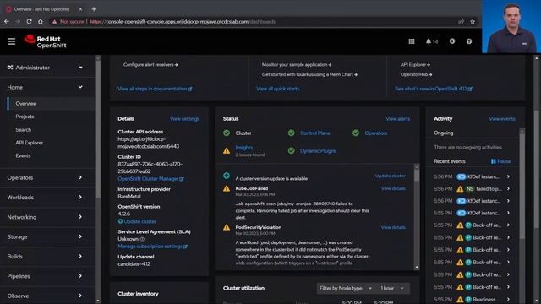Select Events in the Home menu
The width and height of the screenshot is (541, 304).
point(23,155)
